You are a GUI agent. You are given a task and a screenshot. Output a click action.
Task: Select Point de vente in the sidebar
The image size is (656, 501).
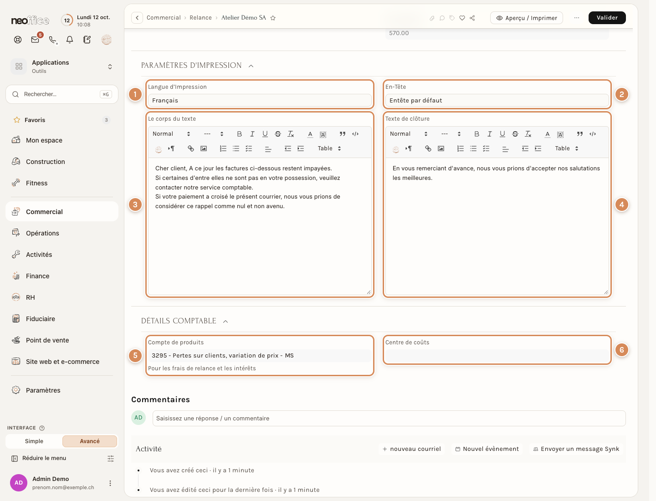click(62, 340)
